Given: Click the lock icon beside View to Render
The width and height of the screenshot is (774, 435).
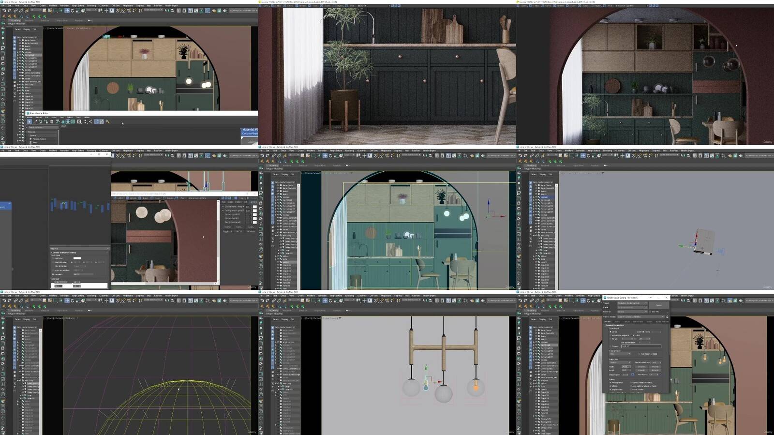Looking at the screenshot, I should tap(667, 317).
